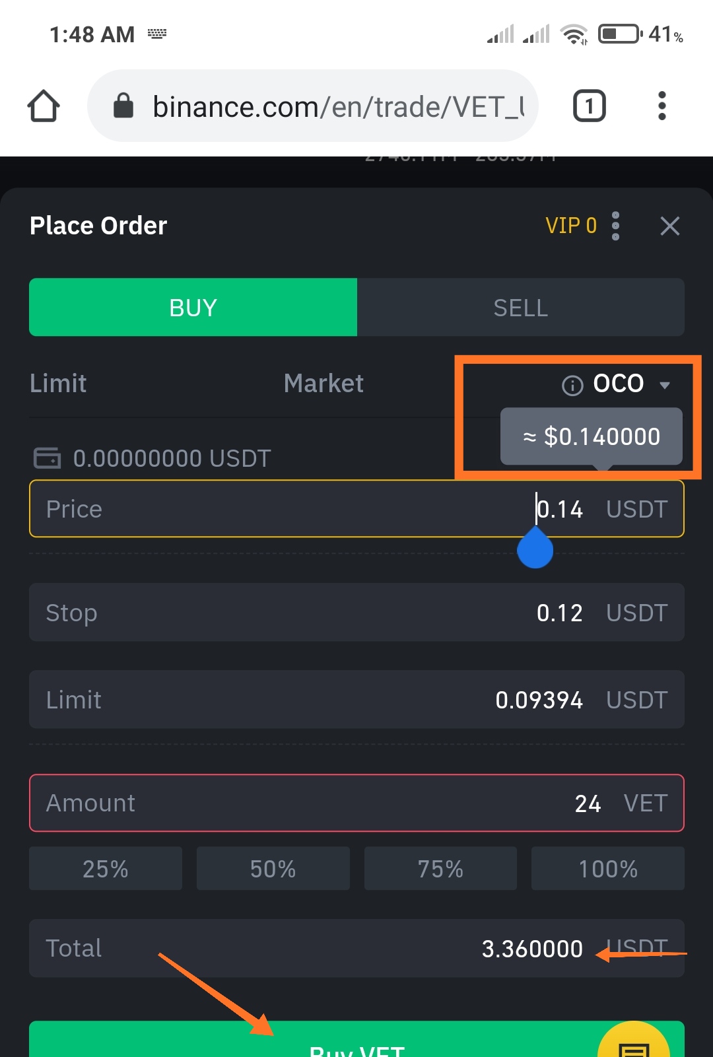This screenshot has height=1057, width=713.
Task: Open Place Order options dots menu
Action: click(615, 226)
